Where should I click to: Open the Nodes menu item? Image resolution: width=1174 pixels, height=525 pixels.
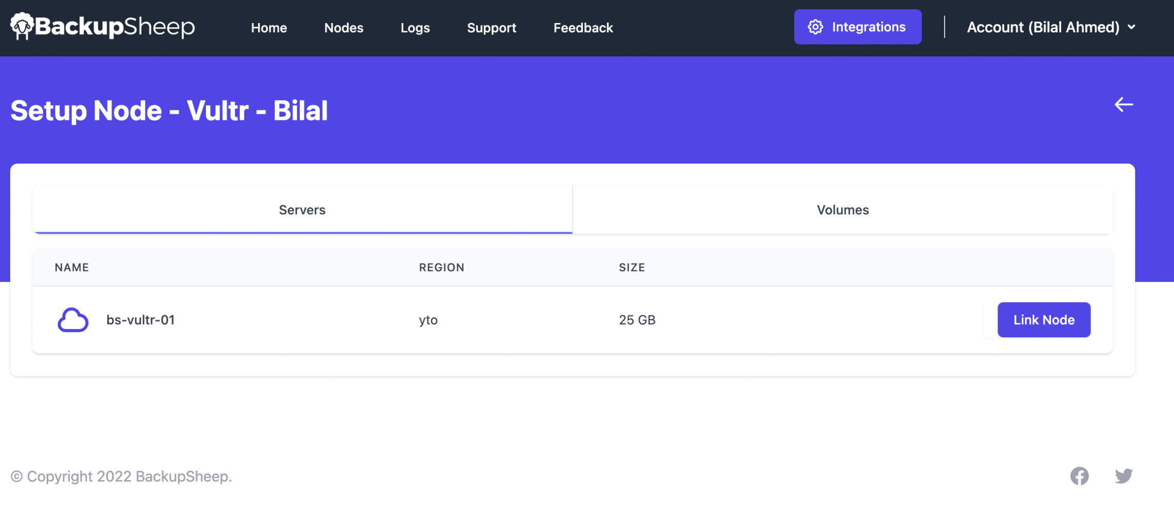click(x=344, y=28)
